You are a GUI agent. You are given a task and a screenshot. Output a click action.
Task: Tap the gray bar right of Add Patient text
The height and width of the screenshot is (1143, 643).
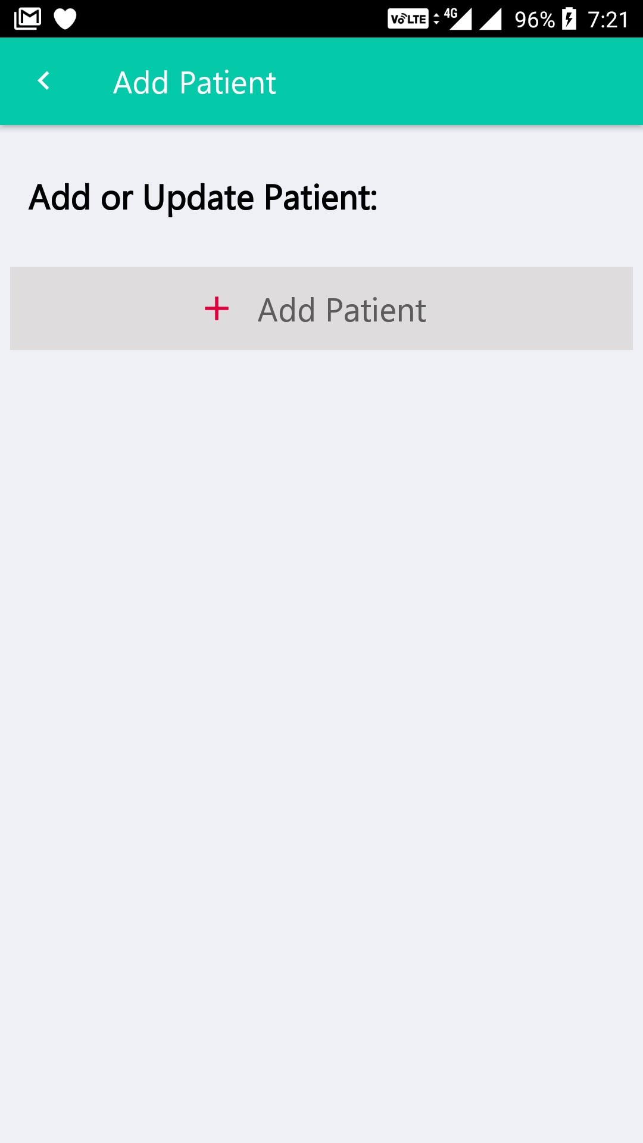point(530,308)
